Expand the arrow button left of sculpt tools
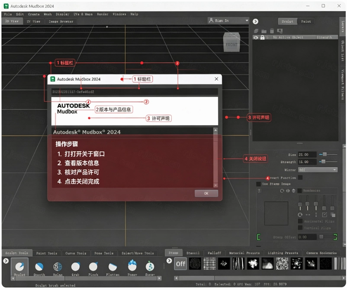347x290 pixels. [x=6, y=261]
